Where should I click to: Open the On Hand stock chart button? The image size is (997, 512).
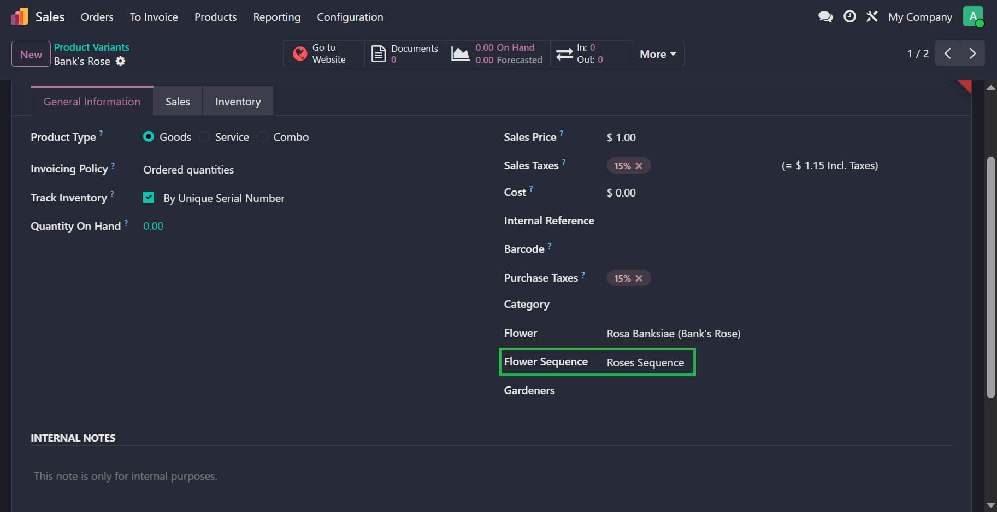[498, 53]
